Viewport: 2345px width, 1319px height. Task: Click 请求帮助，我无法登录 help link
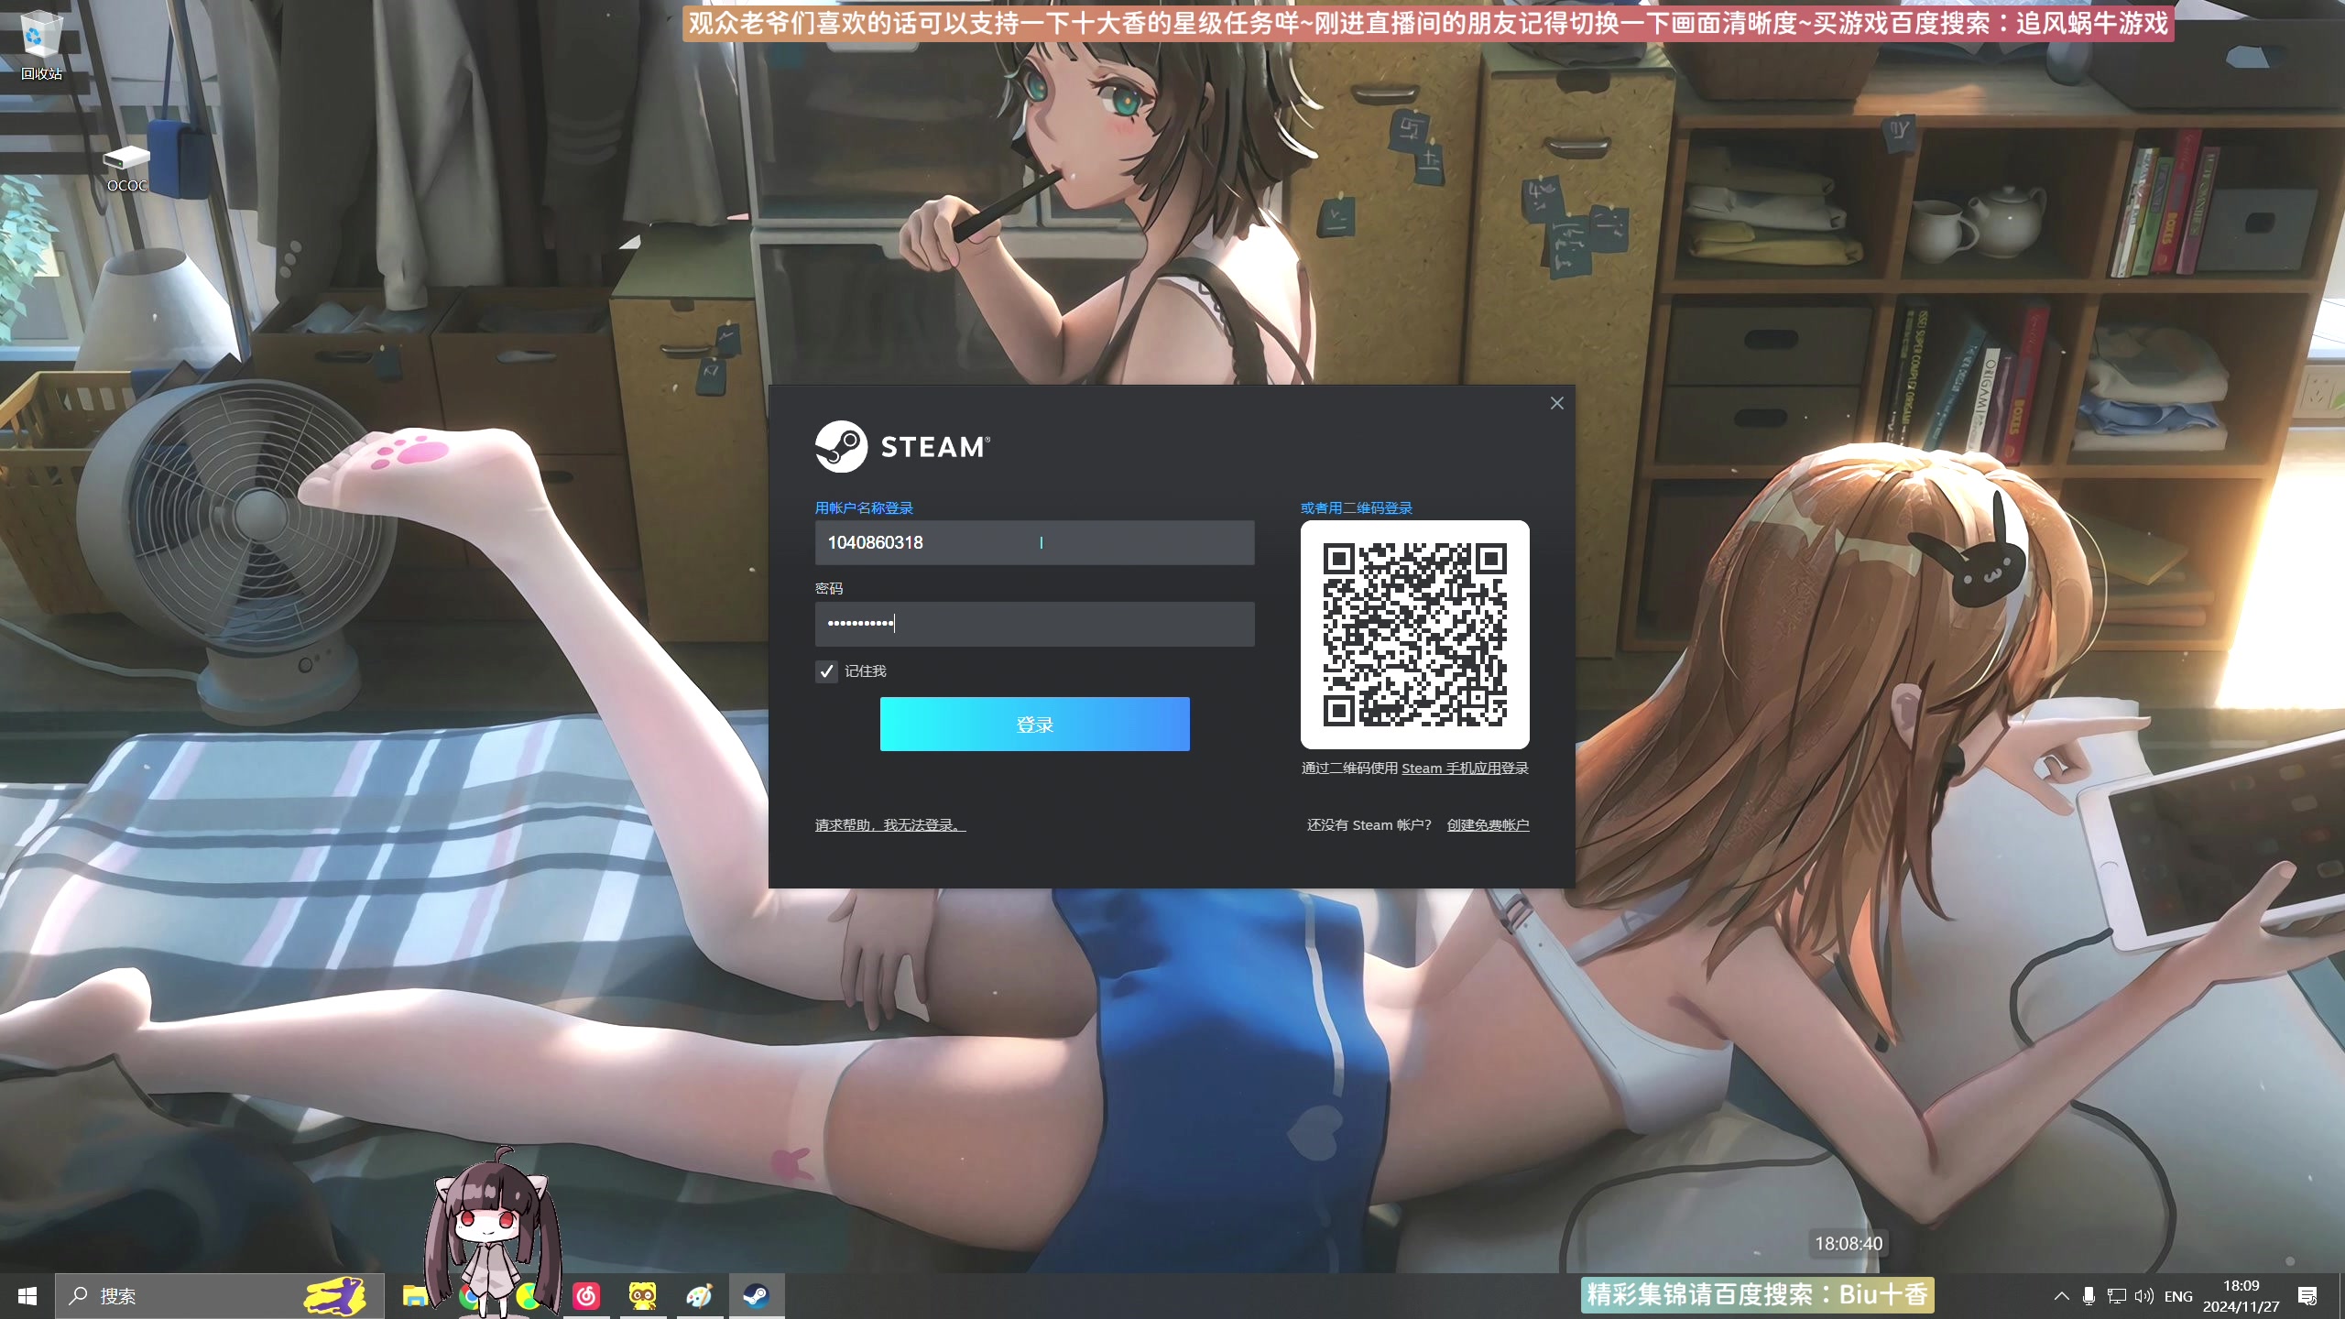[889, 825]
